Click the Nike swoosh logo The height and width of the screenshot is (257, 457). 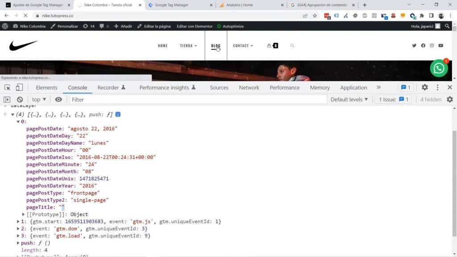(23, 46)
